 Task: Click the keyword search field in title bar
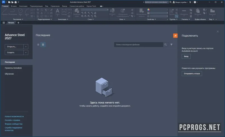tap(156, 2)
